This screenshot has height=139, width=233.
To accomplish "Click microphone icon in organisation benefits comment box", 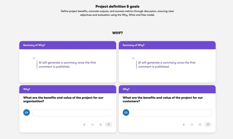I will (x=84, y=124).
